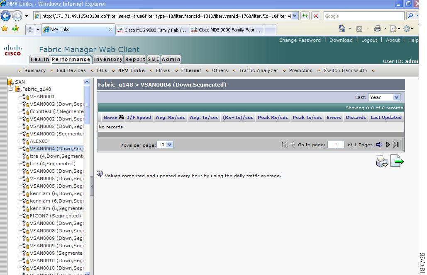The width and height of the screenshot is (427, 275).
Task: Click the browser Back arrow button
Action: point(6,16)
